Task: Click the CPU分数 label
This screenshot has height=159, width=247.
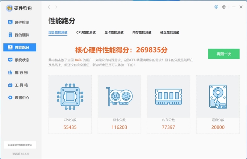Action: tap(70, 120)
